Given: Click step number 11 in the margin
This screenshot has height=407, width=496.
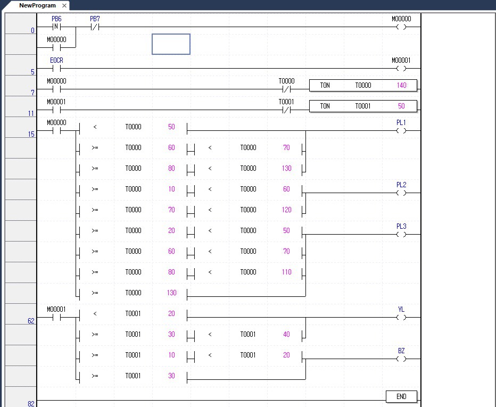Looking at the screenshot, I should pyautogui.click(x=31, y=113).
